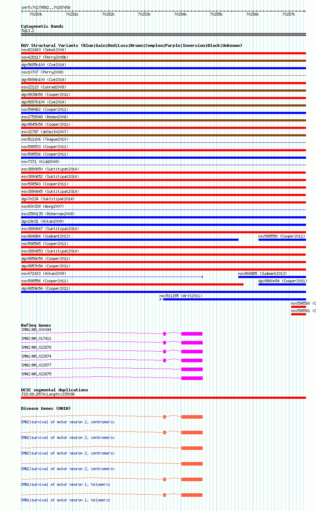Select transcript SMN1|NM_000344
Image resolution: width=316 pixels, height=511 pixels.
click(x=36, y=330)
